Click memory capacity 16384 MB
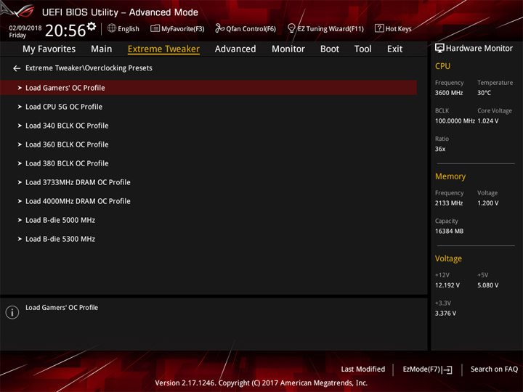The image size is (523, 392). (450, 232)
